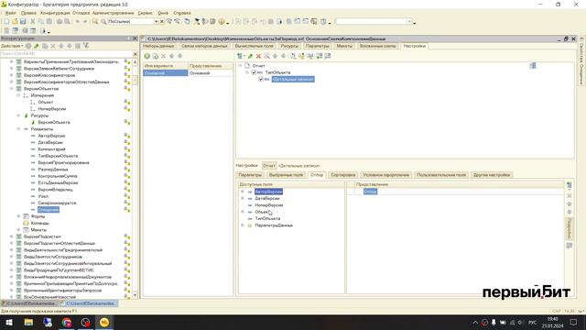Click the filter funnel icon in Configuration panel

[86, 46]
